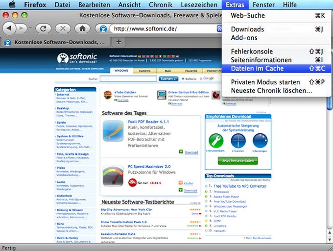Image resolution: width=333 pixels, height=251 pixels.
Task: Open the Fenster menu
Action: click(x=263, y=5)
